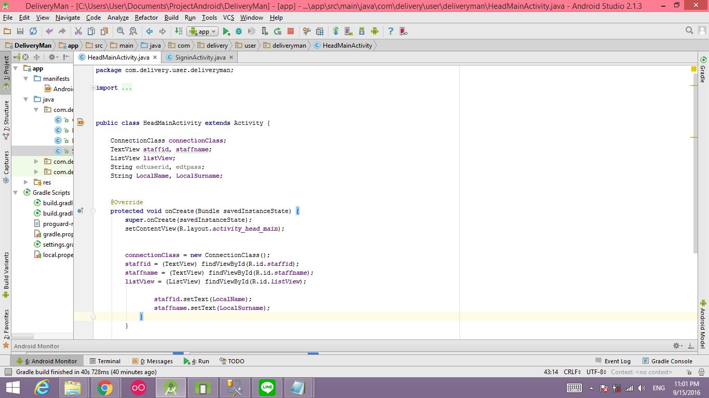709x398 pixels.
Task: Click the DeliveryMan root breadcrumb
Action: (29, 46)
